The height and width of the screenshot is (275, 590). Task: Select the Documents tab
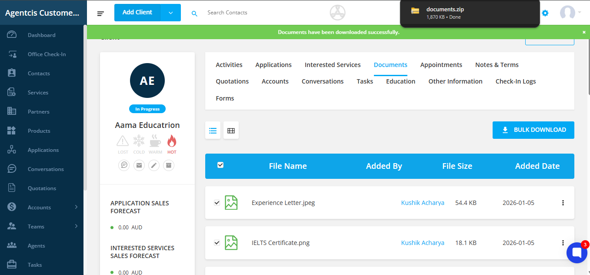click(390, 65)
